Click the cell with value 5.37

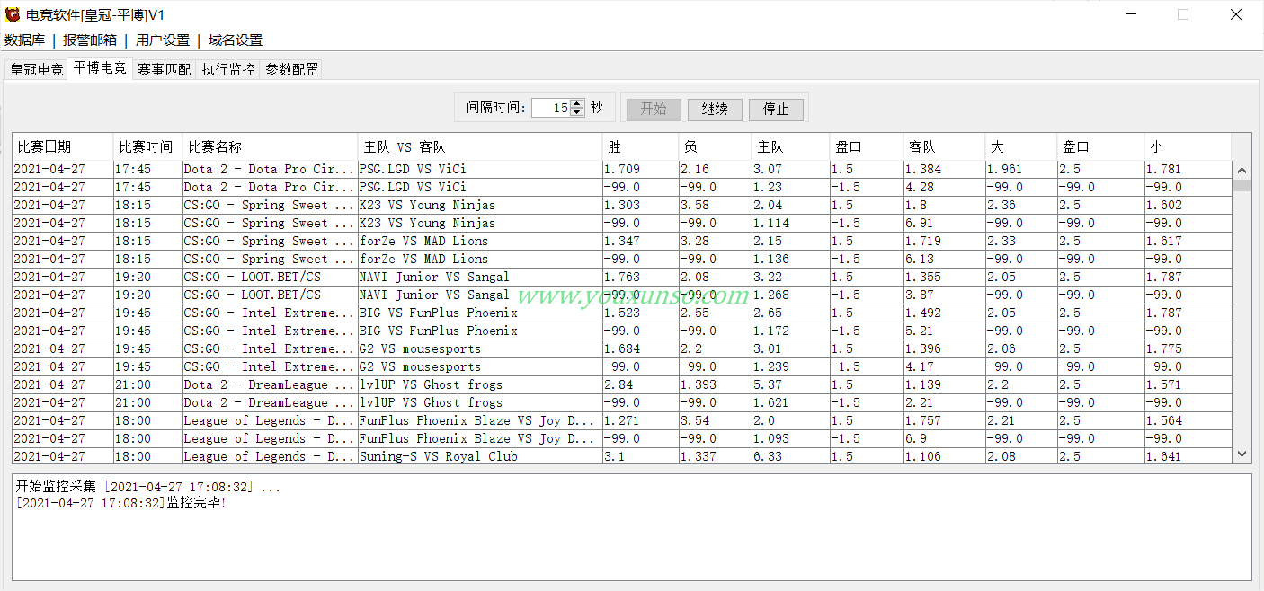tap(790, 384)
